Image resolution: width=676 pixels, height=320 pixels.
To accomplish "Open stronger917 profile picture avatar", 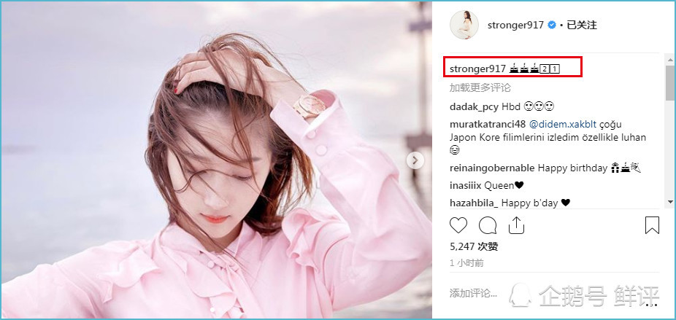I will point(464,25).
